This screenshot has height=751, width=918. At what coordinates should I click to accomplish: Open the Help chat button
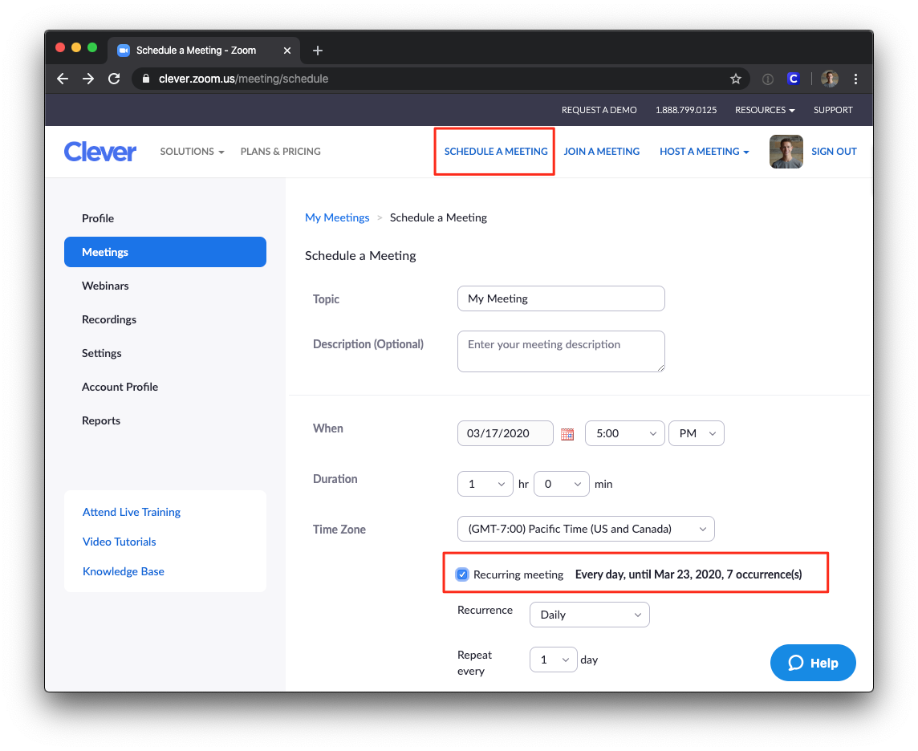coord(813,663)
